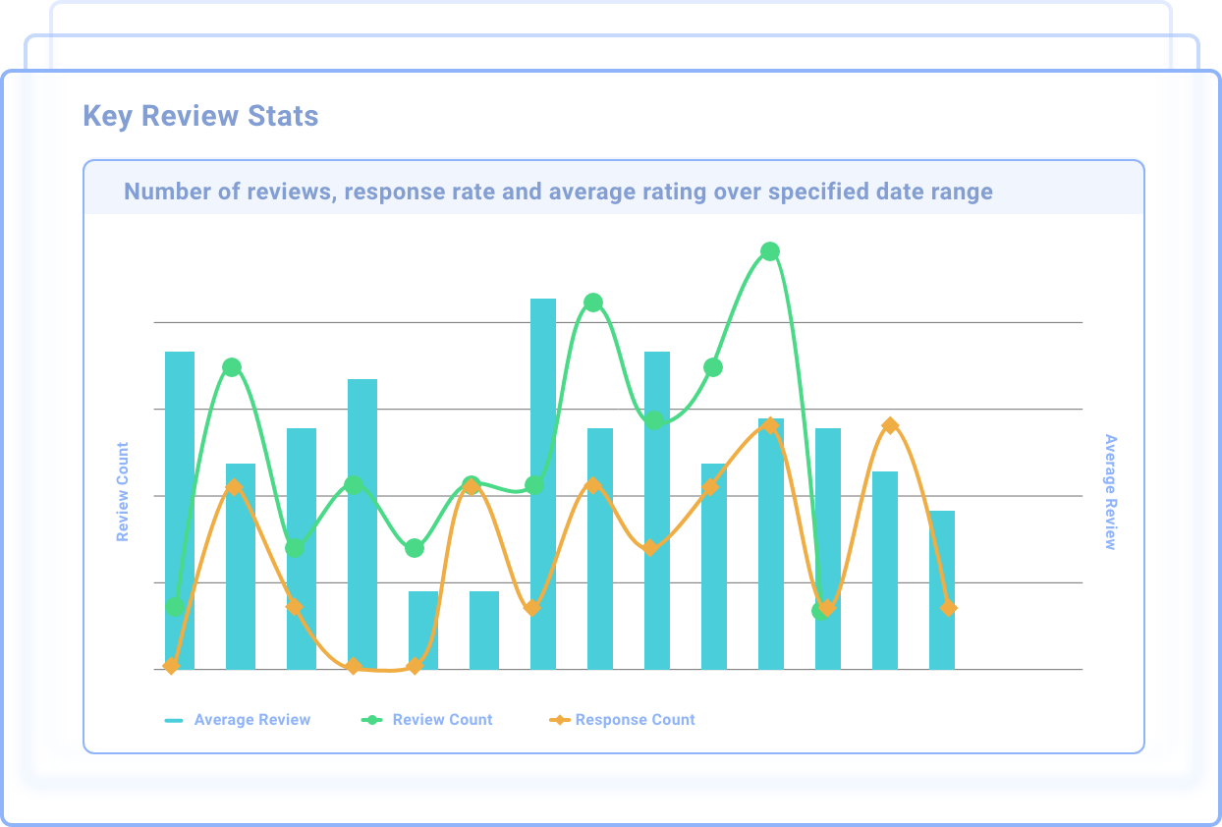The height and width of the screenshot is (827, 1222).
Task: Click the teal Average Review legend dash
Action: [x=174, y=720]
